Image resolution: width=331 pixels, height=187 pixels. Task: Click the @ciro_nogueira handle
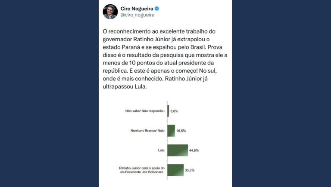pyautogui.click(x=137, y=15)
